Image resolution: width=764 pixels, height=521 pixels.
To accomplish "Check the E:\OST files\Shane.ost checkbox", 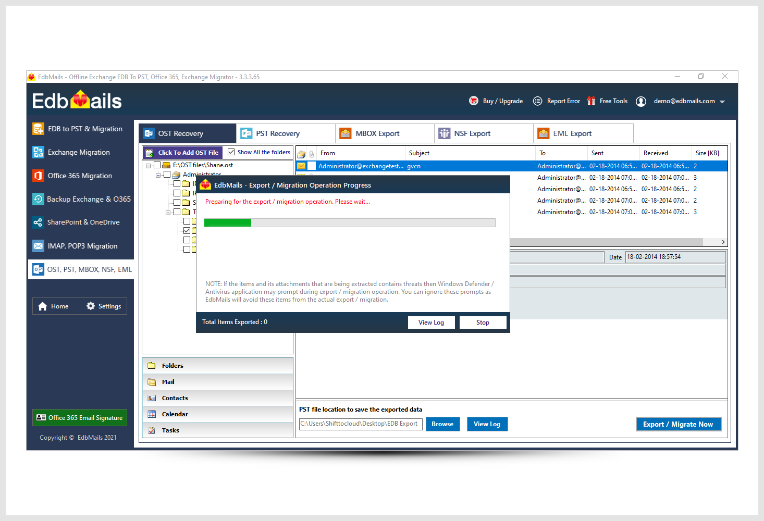I will [x=157, y=165].
